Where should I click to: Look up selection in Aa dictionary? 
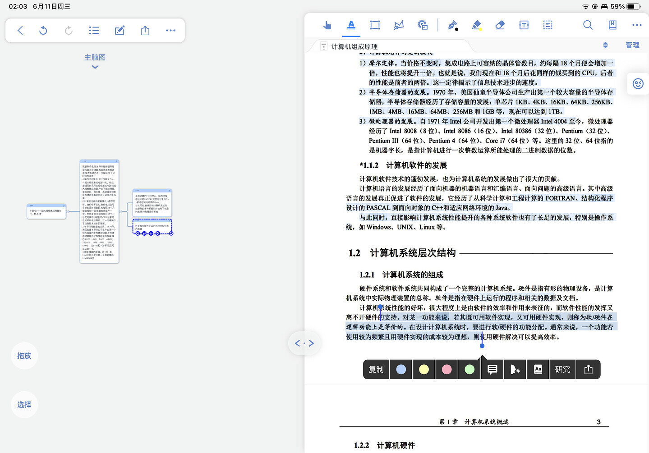pos(538,370)
